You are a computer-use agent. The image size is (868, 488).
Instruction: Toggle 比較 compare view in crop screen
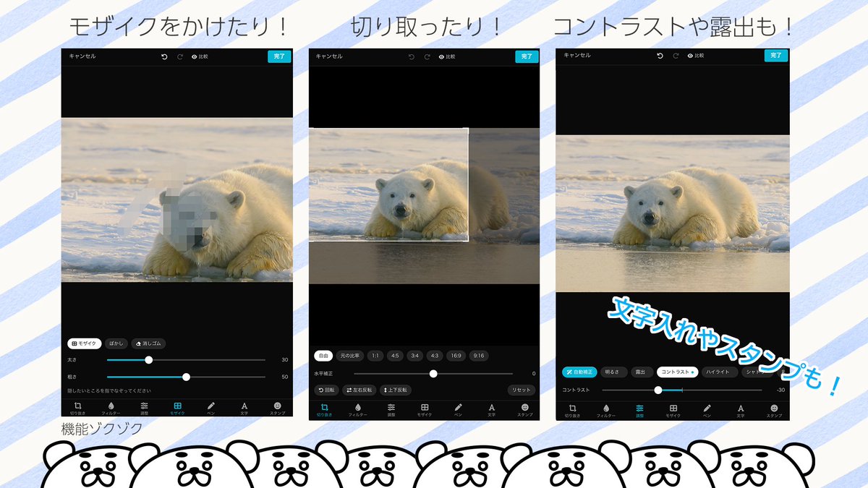447,56
